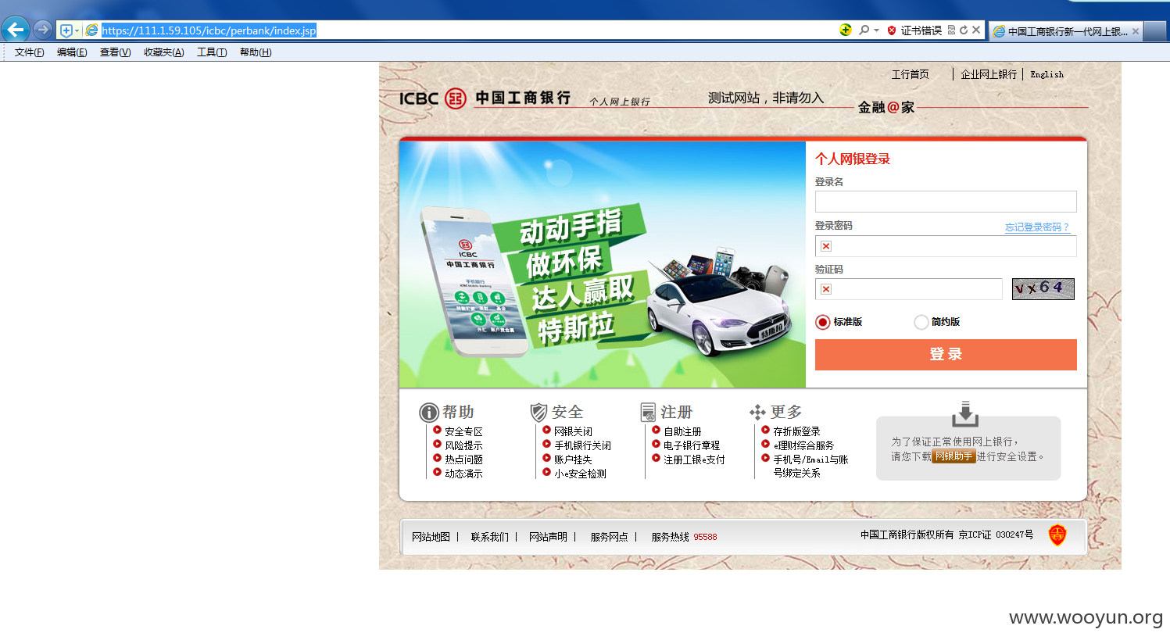Open the 安全专区 link
The width and height of the screenshot is (1170, 640).
[x=463, y=431]
